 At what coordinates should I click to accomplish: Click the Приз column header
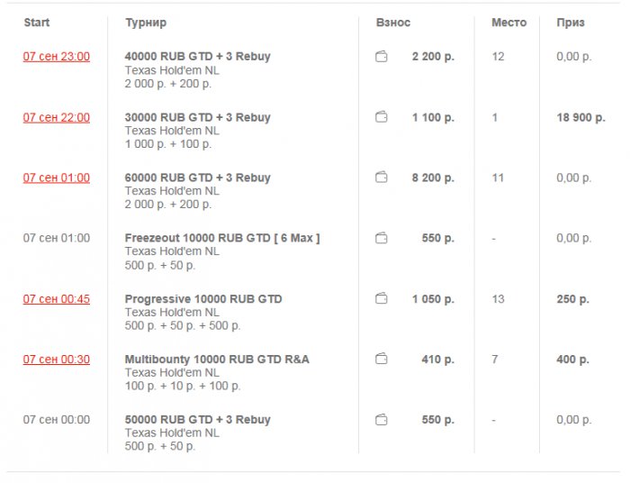click(571, 23)
